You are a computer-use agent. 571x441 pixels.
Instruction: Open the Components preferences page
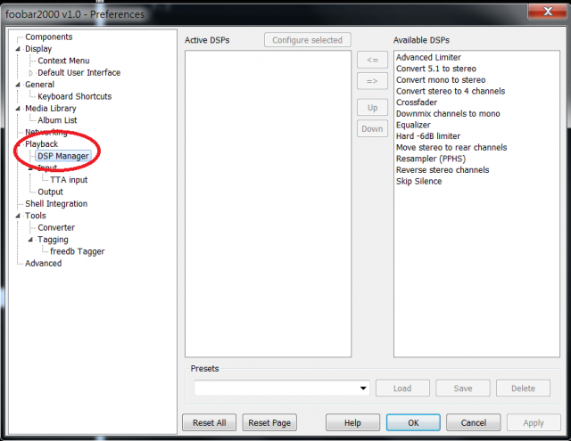coord(48,37)
